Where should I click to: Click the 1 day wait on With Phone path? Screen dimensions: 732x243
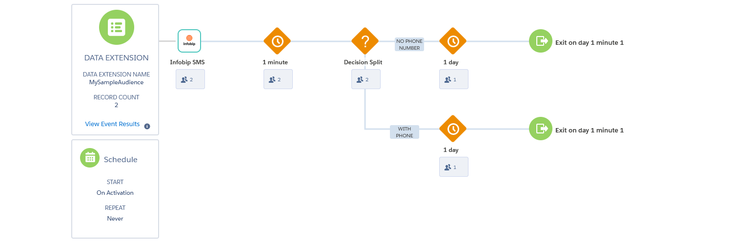(453, 129)
